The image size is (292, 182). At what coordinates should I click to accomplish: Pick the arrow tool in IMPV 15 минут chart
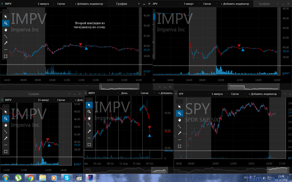(6, 138)
